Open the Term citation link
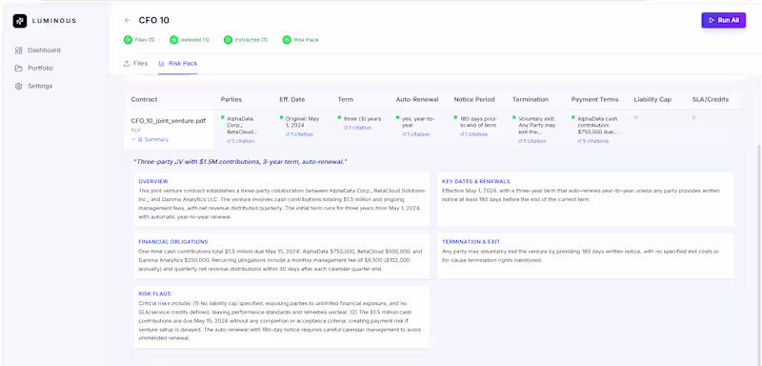Image resolution: width=762 pixels, height=366 pixels. (357, 128)
